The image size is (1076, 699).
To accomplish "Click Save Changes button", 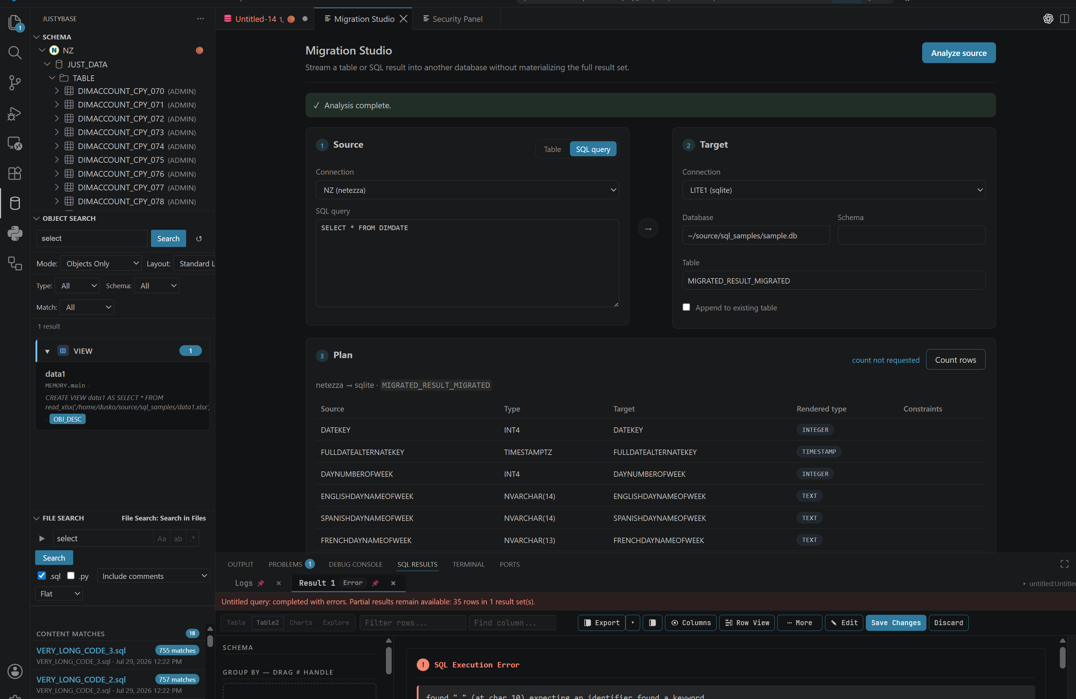I will 896,623.
